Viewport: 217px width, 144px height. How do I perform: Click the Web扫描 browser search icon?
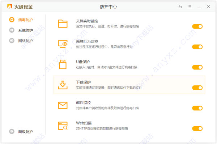(x=63, y=126)
